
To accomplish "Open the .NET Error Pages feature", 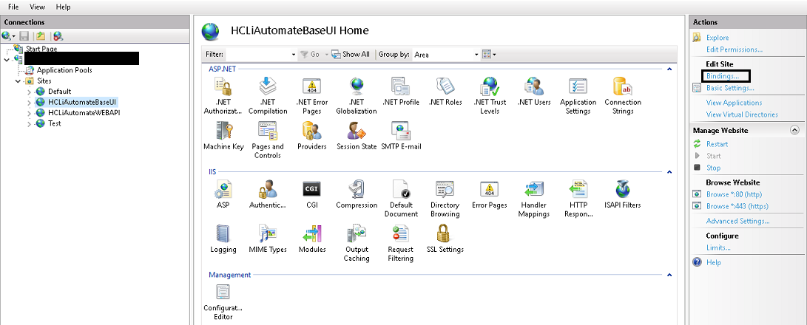I will 312,95.
